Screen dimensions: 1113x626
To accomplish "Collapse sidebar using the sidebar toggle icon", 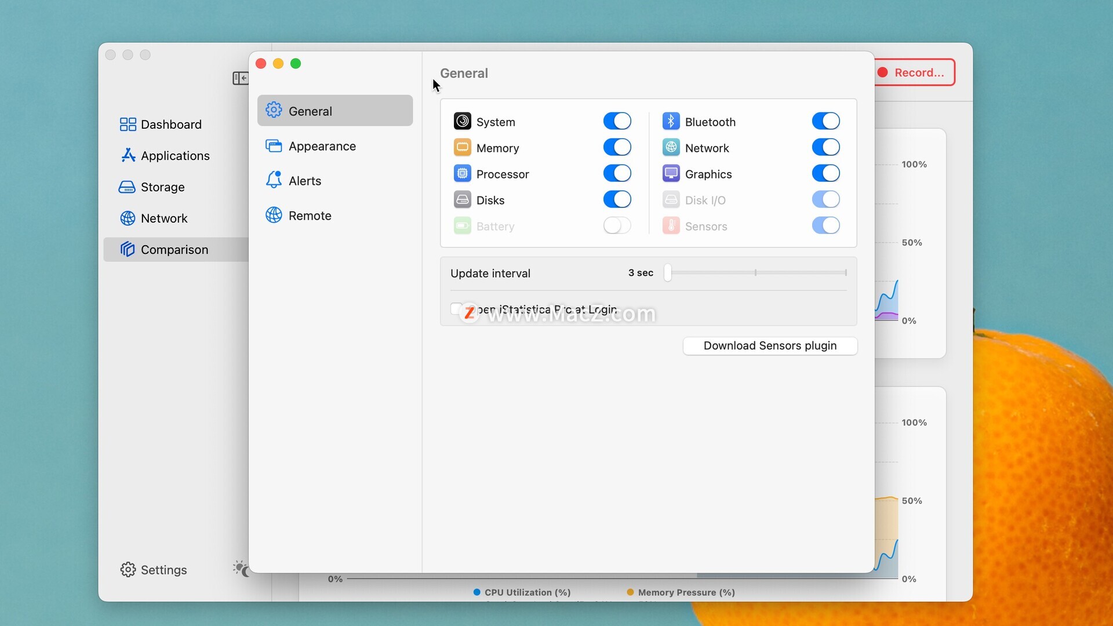I will pyautogui.click(x=240, y=78).
